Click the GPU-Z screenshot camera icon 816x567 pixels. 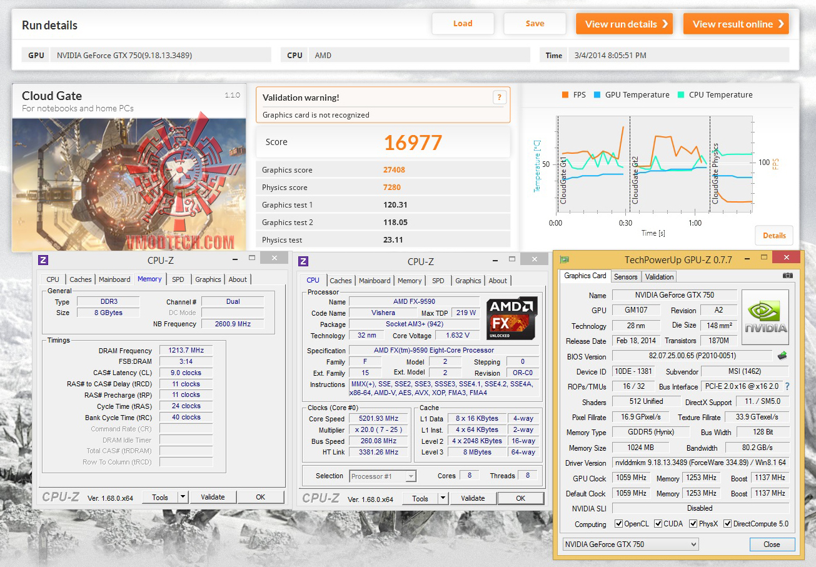click(x=787, y=276)
